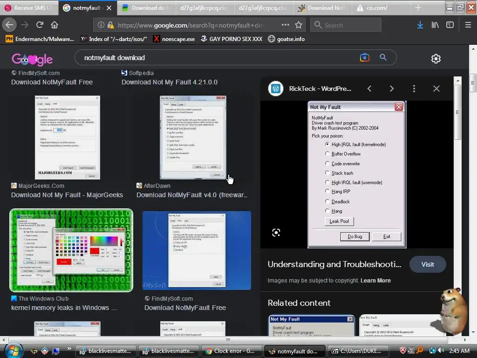
Task: Open the goatse.info bookmark
Action: [286, 39]
